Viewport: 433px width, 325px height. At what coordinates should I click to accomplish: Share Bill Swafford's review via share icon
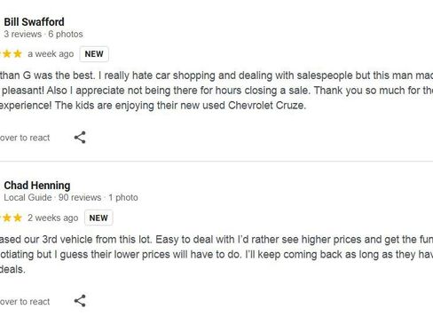pyautogui.click(x=80, y=138)
